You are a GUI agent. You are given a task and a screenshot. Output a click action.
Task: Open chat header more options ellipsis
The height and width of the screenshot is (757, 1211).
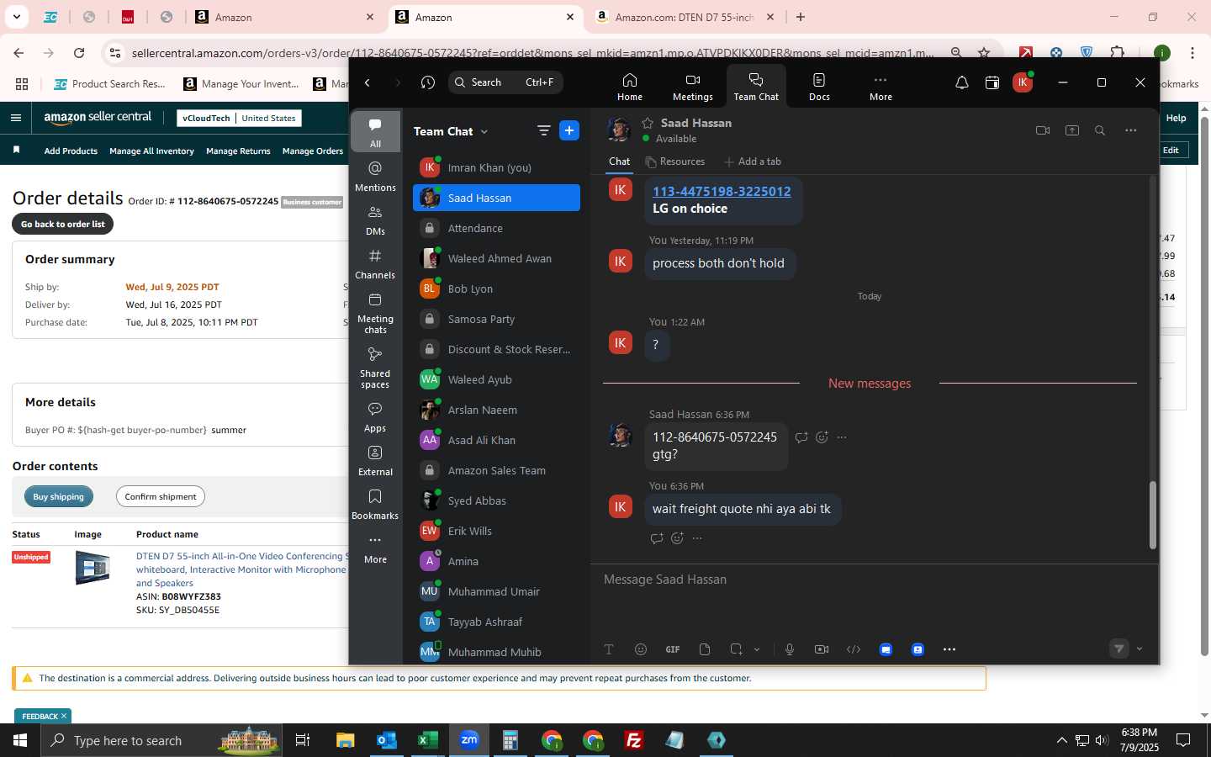[1131, 130]
